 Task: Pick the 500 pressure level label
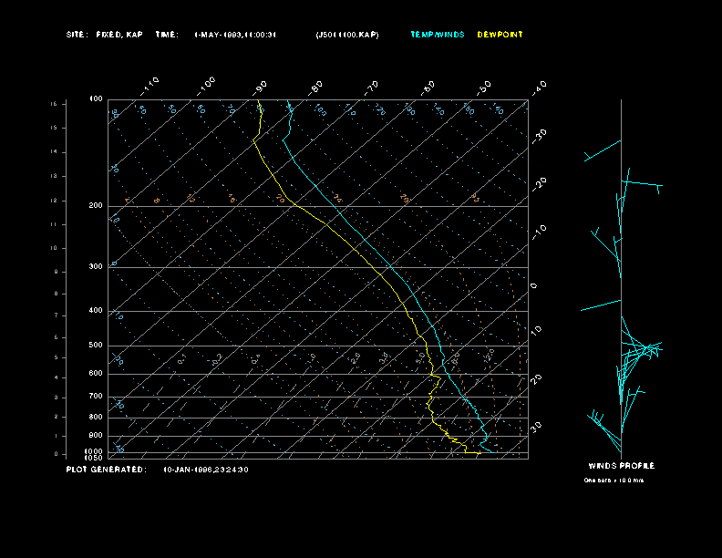[x=96, y=346]
